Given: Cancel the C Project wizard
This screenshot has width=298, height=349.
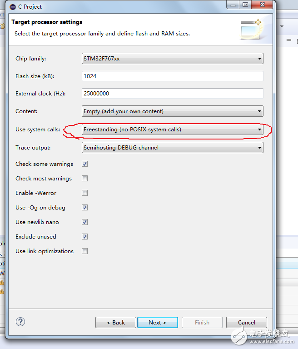Looking at the screenshot, I should pos(246,323).
